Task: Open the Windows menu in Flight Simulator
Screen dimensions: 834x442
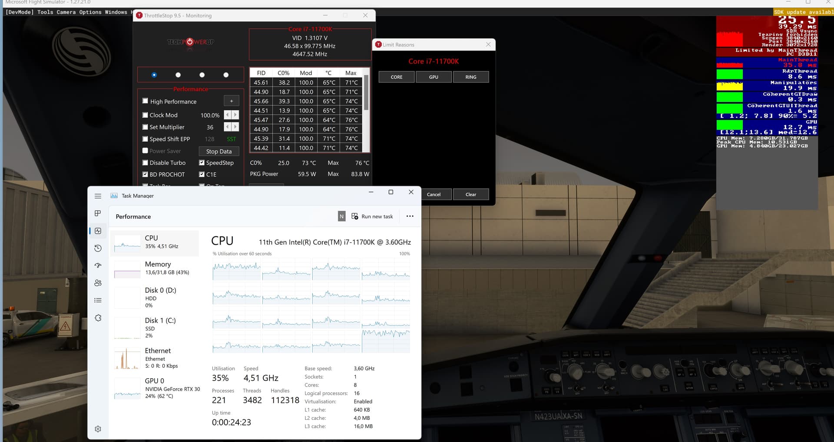Action: tap(116, 12)
